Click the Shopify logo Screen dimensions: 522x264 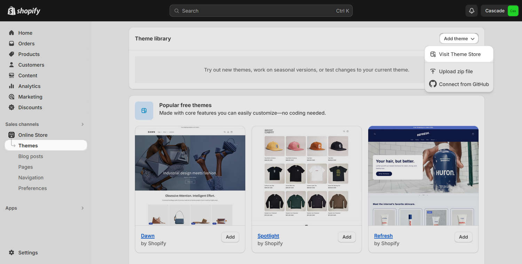(x=24, y=11)
